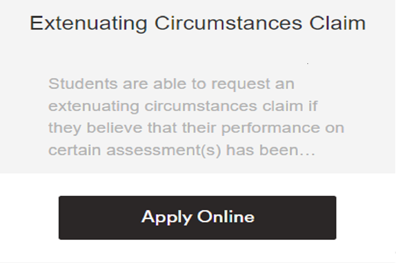This screenshot has width=396, height=263.
Task: Click the Apply Online button
Action: click(x=197, y=218)
